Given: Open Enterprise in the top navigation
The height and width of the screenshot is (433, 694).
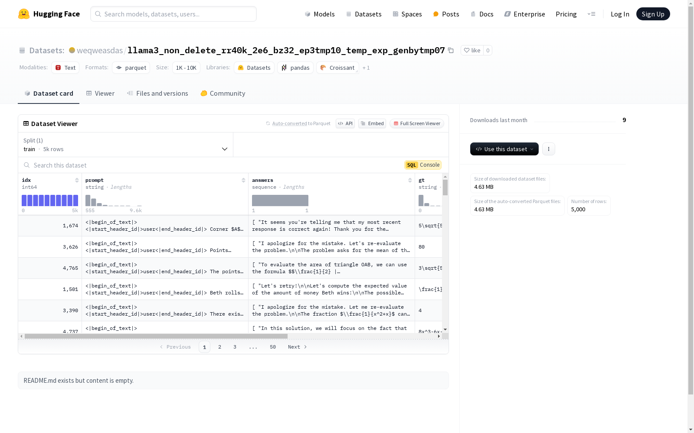Looking at the screenshot, I should (524, 14).
